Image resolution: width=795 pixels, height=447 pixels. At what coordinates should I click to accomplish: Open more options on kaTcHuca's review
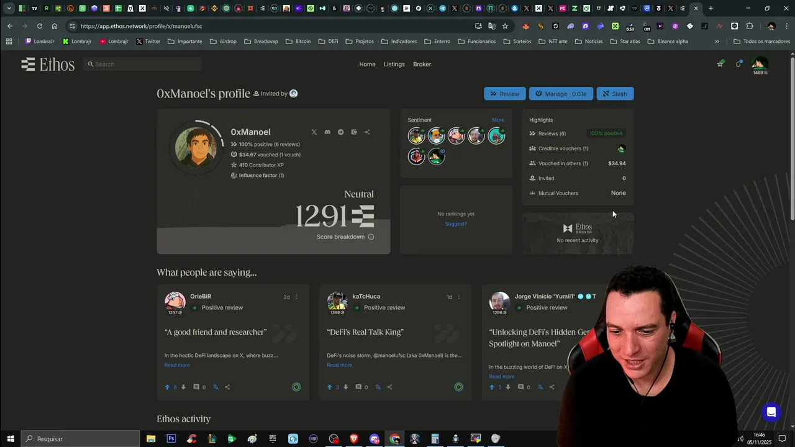pos(459,297)
